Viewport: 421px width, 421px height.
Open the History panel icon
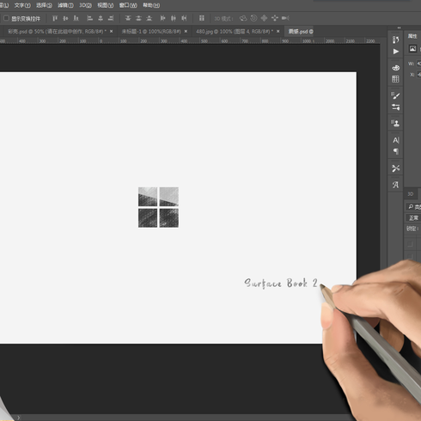click(x=395, y=40)
